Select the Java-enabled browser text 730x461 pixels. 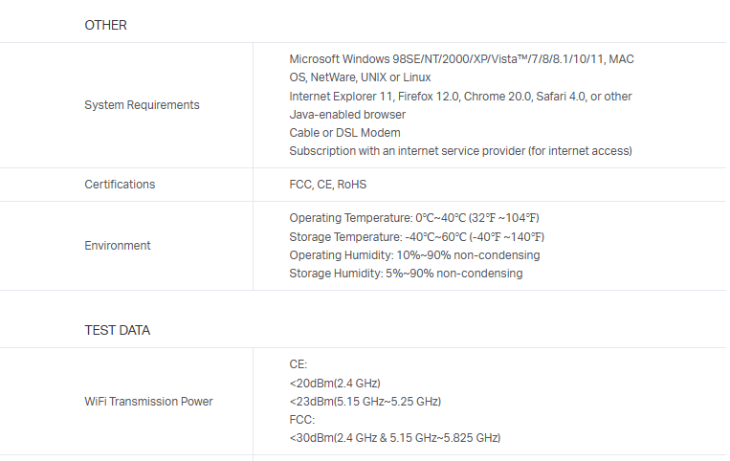click(347, 115)
